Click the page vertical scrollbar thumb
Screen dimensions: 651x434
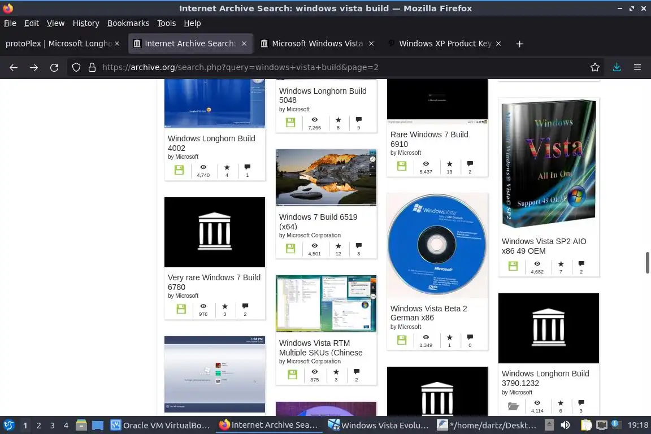647,262
